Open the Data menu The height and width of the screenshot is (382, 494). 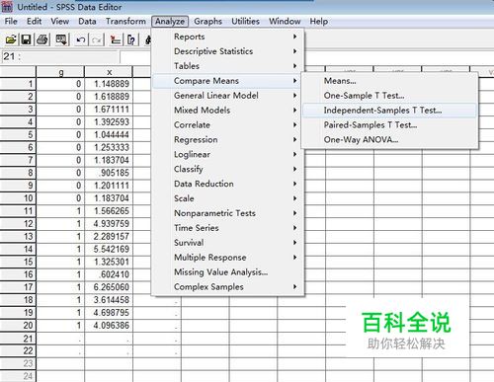(87, 22)
